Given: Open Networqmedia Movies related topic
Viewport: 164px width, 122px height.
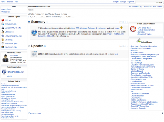Looking at the screenshot, I should [x=8, y=91].
